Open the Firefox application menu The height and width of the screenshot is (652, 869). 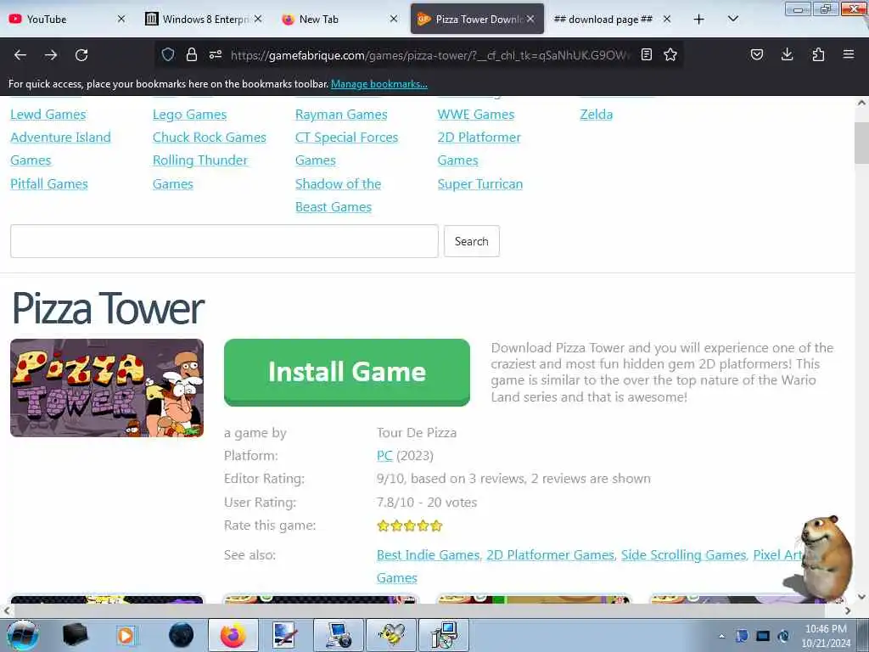pos(849,54)
